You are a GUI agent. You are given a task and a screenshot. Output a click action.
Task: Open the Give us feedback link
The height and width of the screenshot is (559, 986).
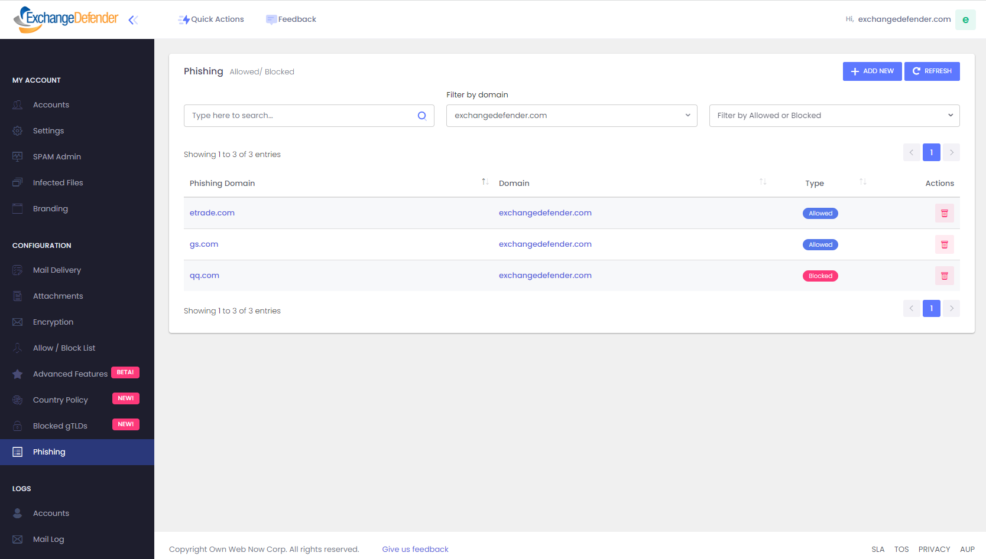pyautogui.click(x=415, y=549)
